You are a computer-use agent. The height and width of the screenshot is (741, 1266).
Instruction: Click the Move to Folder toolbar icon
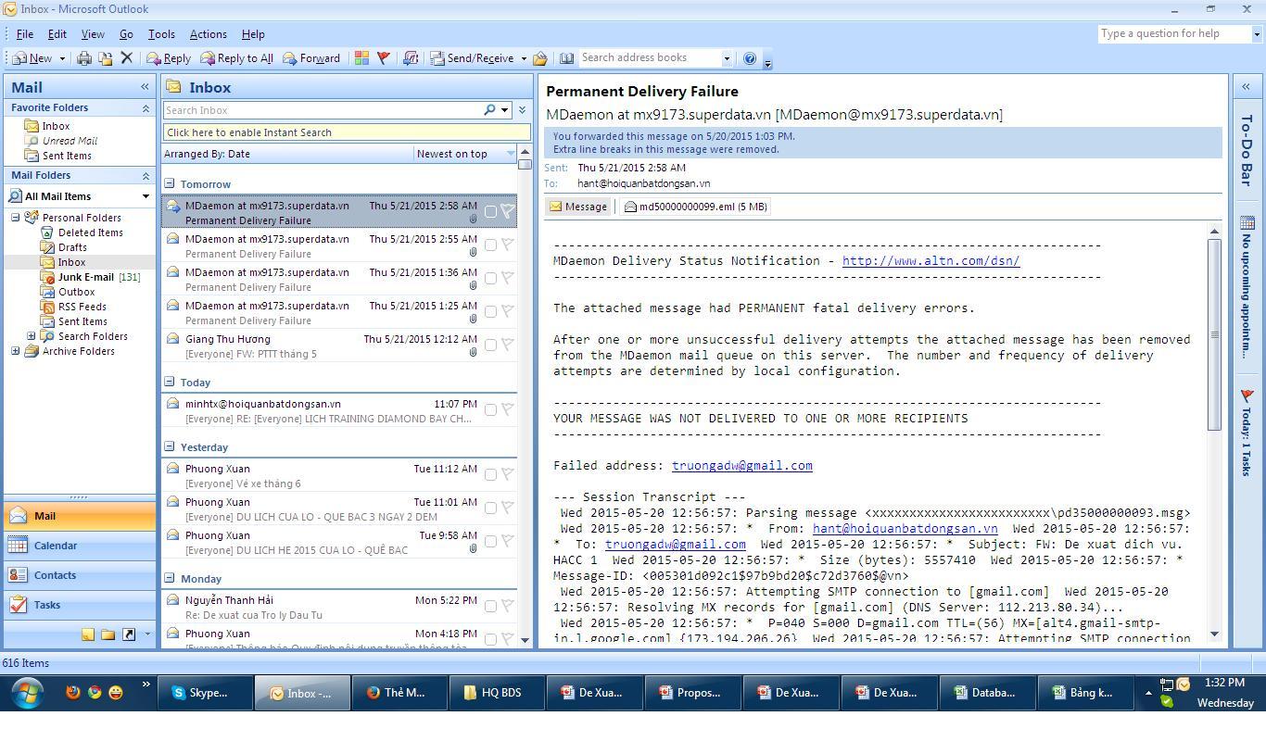coord(106,58)
